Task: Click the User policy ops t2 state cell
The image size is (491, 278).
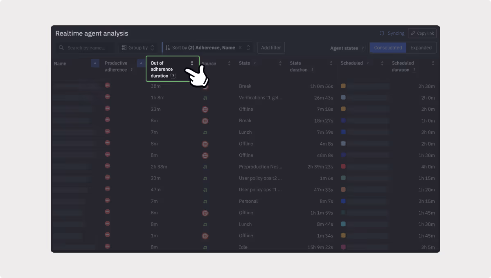Action: pos(261,178)
